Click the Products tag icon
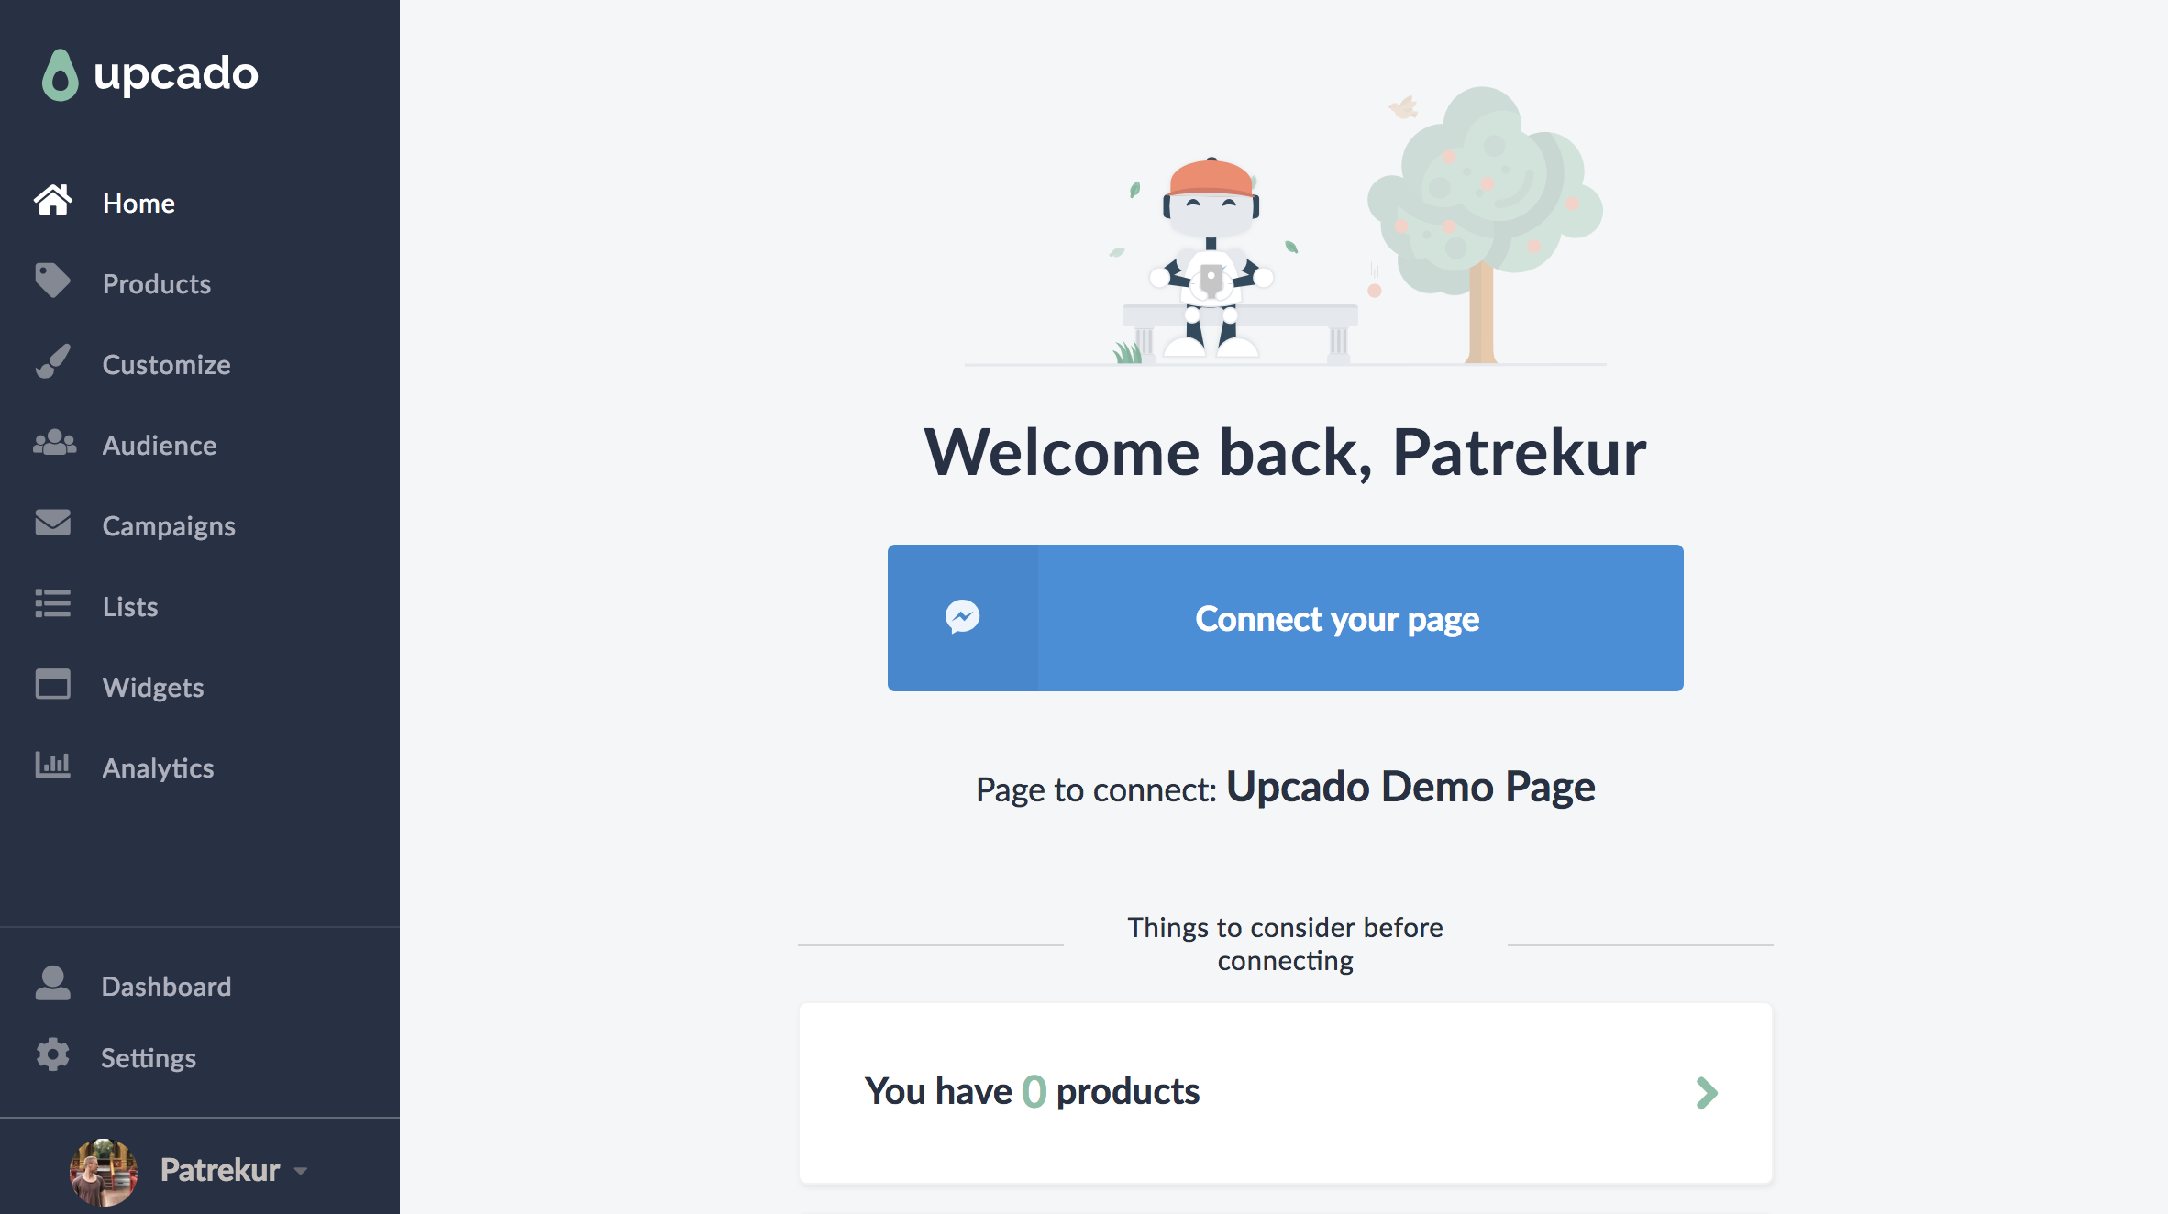Image resolution: width=2168 pixels, height=1214 pixels. (52, 281)
